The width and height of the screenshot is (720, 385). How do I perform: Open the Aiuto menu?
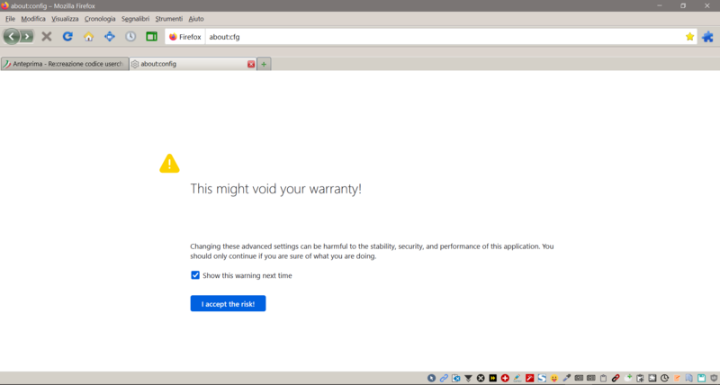(x=196, y=19)
